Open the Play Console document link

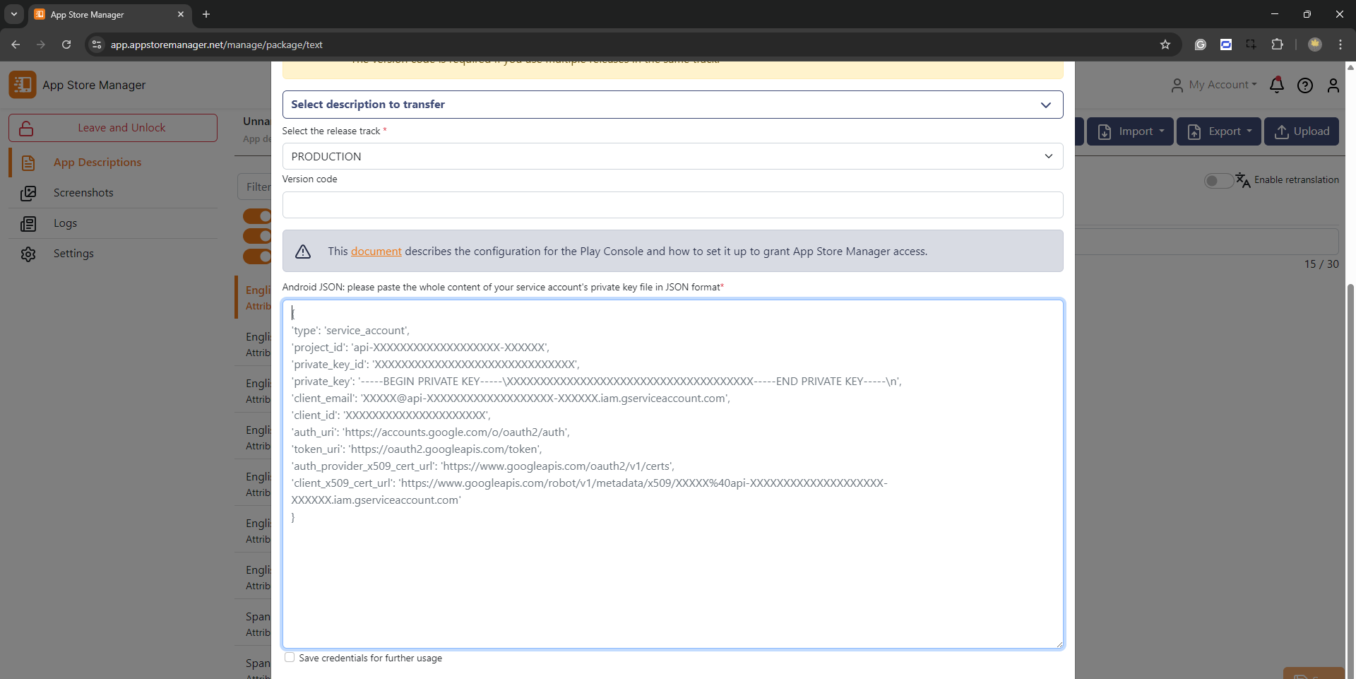click(x=376, y=252)
